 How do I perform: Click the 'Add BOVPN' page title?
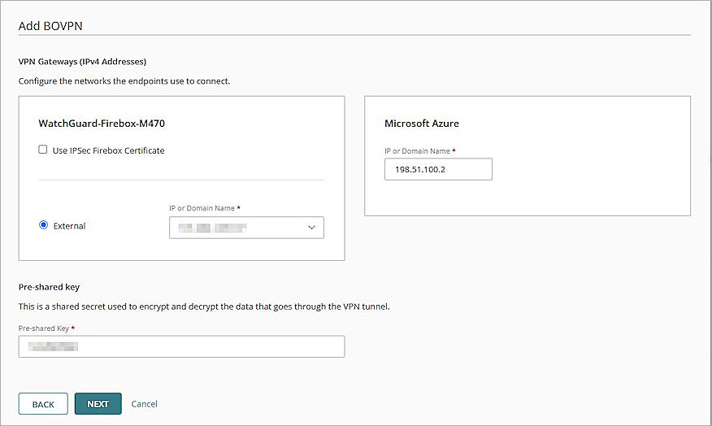coord(50,25)
